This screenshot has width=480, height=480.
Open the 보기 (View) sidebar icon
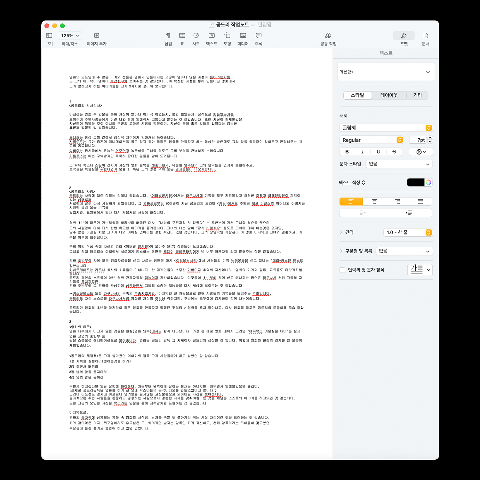pyautogui.click(x=49, y=36)
